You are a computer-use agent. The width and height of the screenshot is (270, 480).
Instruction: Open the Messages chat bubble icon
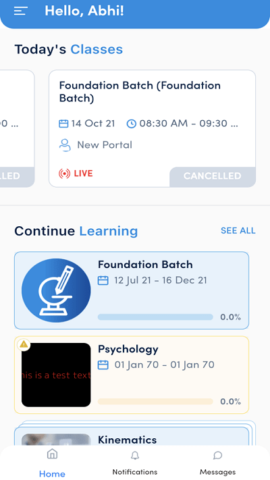point(217,456)
